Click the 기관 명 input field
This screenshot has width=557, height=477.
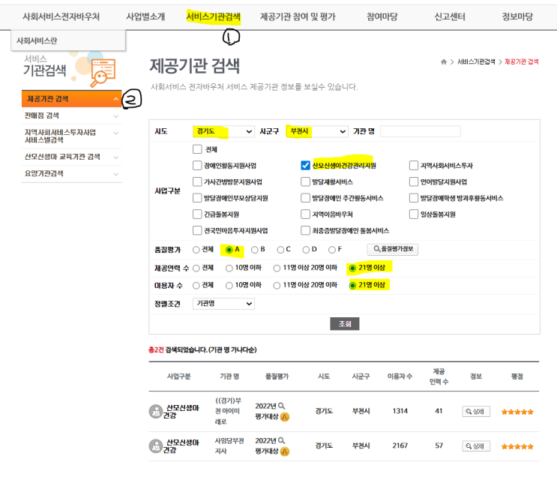(x=421, y=131)
